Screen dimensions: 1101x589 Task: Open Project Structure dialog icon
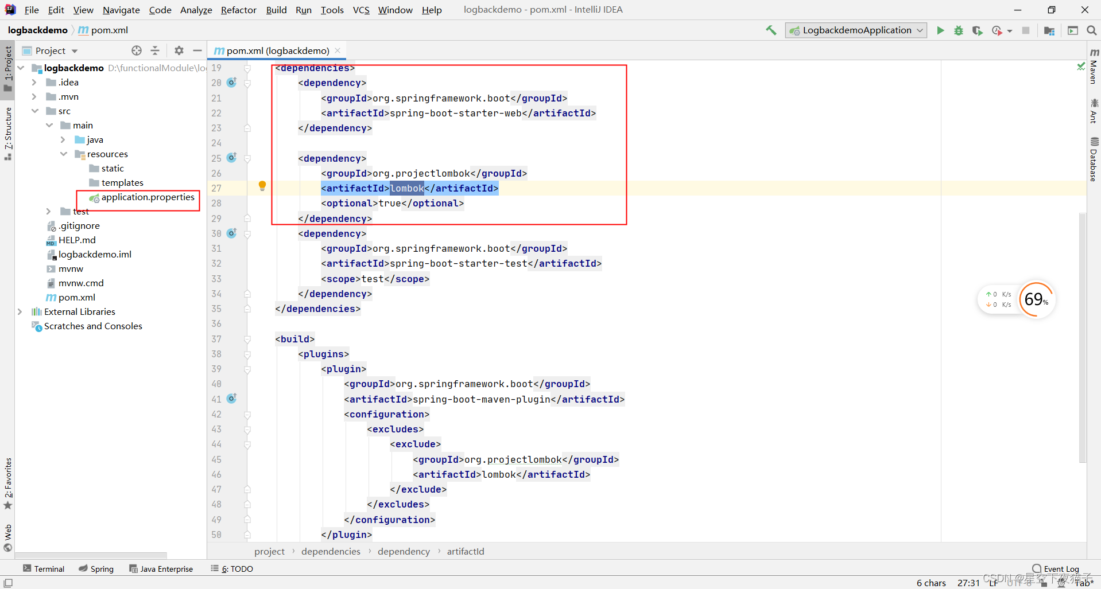(1049, 30)
